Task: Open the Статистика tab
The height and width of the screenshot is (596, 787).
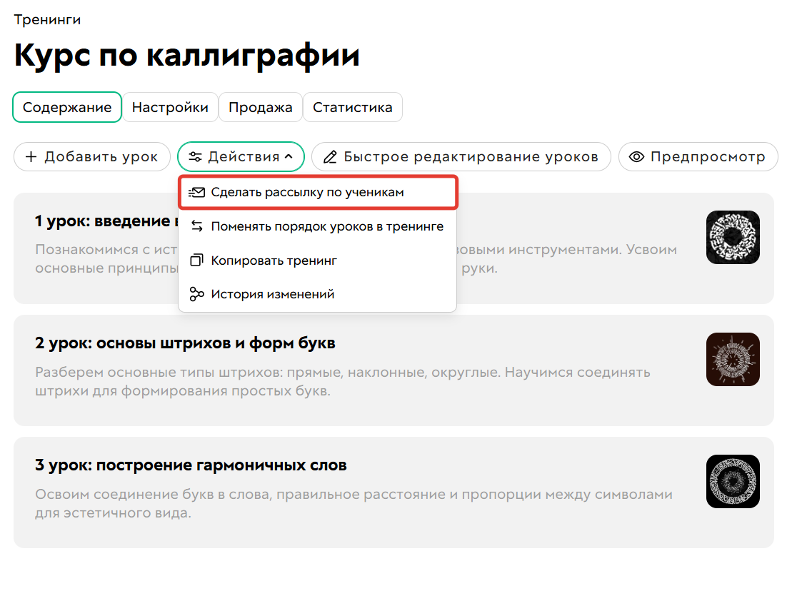Action: tap(353, 107)
